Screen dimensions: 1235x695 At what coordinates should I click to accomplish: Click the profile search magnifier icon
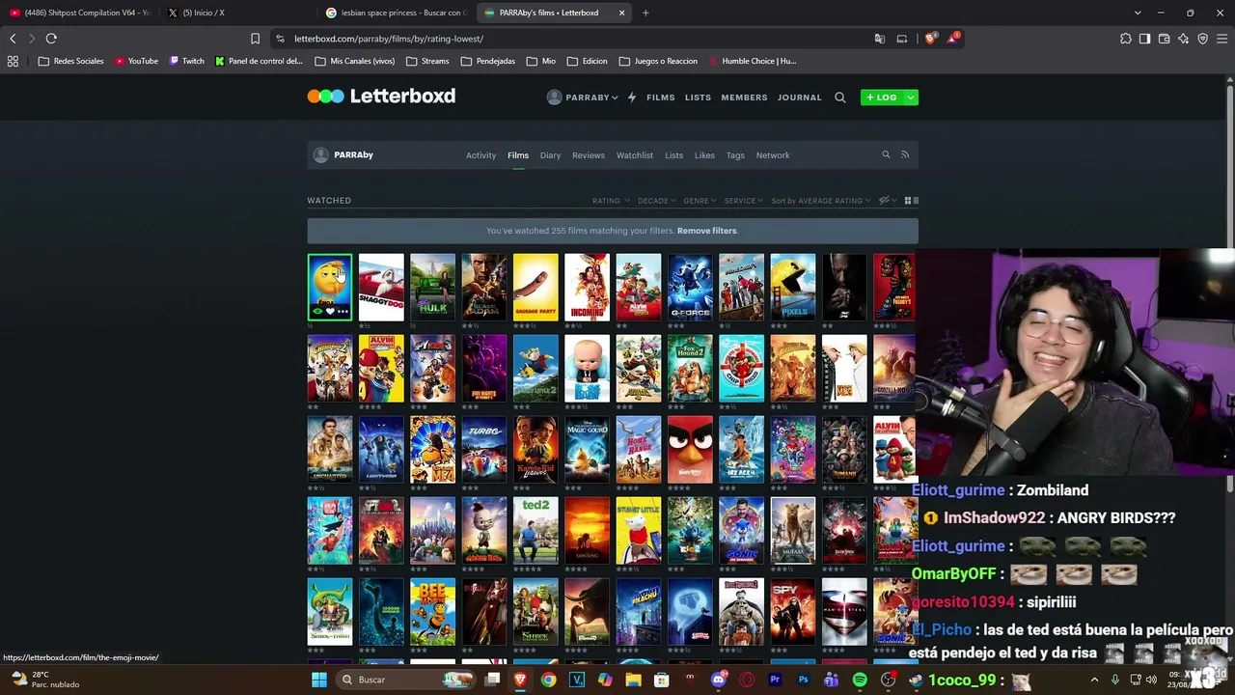point(886,154)
